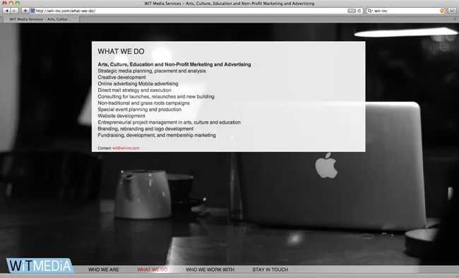Click the browser Forward arrow button

coord(14,11)
